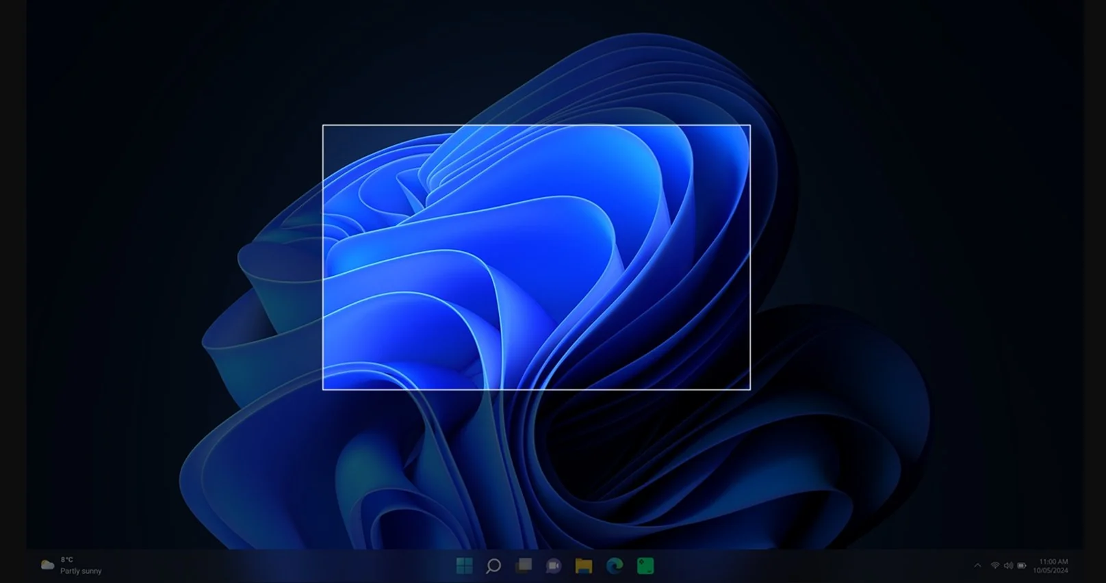
Task: Click the weather cloud icon
Action: (x=47, y=565)
